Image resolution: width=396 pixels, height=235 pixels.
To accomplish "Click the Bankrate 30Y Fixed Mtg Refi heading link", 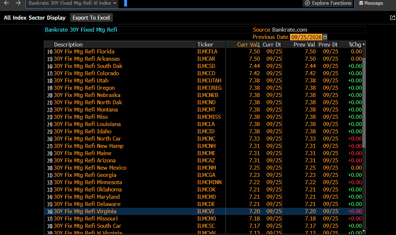I will click(x=81, y=30).
